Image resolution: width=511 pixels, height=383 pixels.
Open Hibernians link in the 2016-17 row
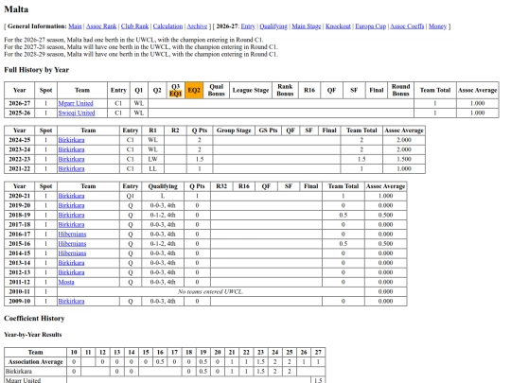point(72,235)
